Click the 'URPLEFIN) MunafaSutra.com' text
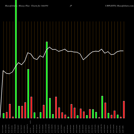This screenshot has width=134, height=134. (119, 6)
